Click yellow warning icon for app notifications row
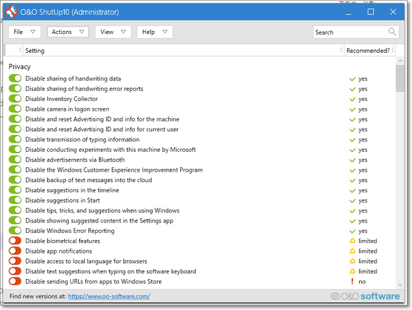The height and width of the screenshot is (310, 412). point(351,251)
